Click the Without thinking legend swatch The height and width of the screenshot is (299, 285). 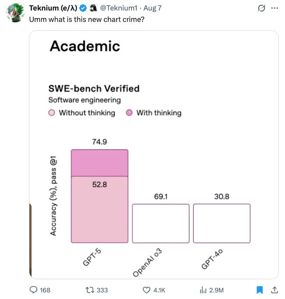click(x=52, y=113)
